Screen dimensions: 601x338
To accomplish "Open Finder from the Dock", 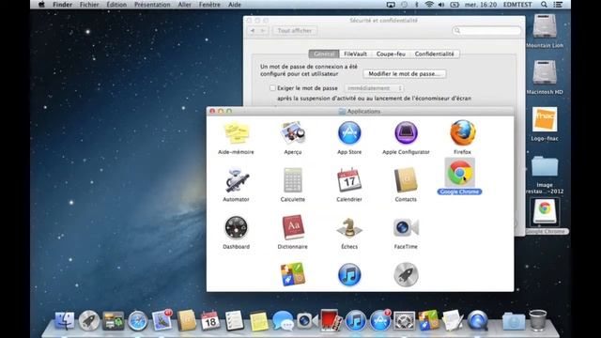I will coord(65,320).
